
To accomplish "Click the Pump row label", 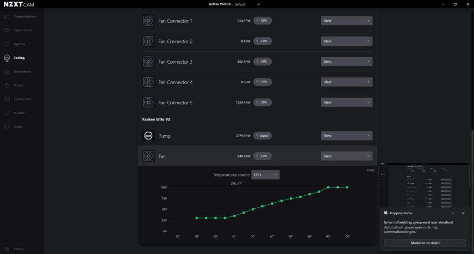I will pyautogui.click(x=164, y=136).
